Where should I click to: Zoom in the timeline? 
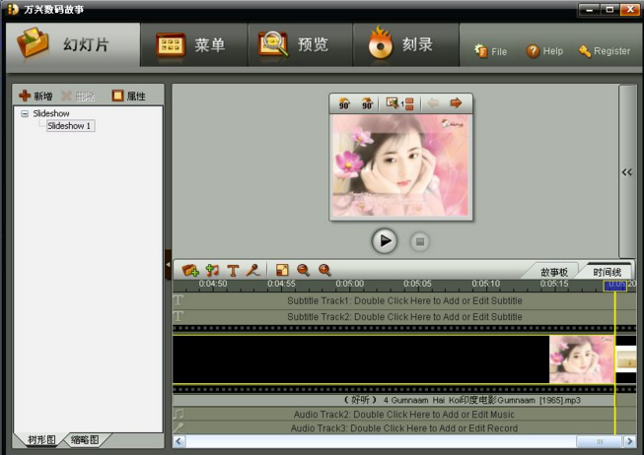click(x=324, y=270)
